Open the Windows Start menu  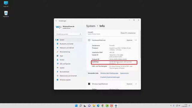point(76,106)
